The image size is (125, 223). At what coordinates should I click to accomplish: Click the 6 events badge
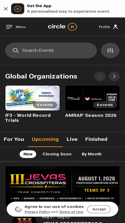[x=45, y=105]
